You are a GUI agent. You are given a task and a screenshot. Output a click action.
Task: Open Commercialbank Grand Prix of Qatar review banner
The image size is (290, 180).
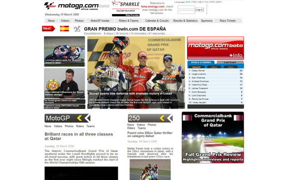coord(213,137)
